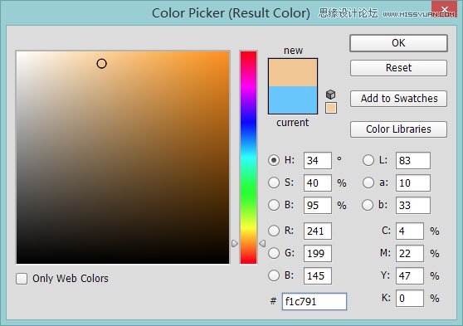The width and height of the screenshot is (463, 326).
Task: Click the R value field showing 241
Action: click(x=318, y=231)
